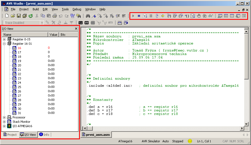Screen dimensions: 251x145
Task: Open the Build menu
Action: tap(36, 9)
